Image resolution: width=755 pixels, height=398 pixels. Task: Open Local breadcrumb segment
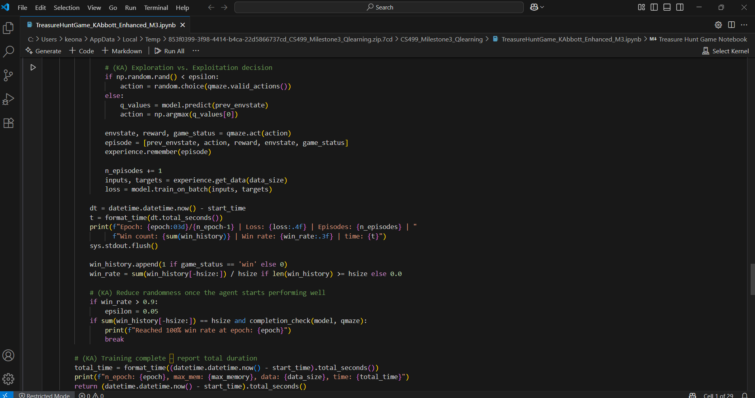tap(130, 39)
